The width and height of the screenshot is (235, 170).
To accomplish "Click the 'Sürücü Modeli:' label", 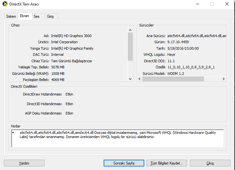I will [154, 74].
